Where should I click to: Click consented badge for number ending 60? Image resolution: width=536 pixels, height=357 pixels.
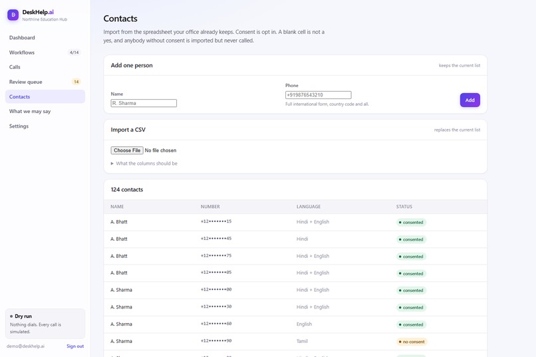411,324
